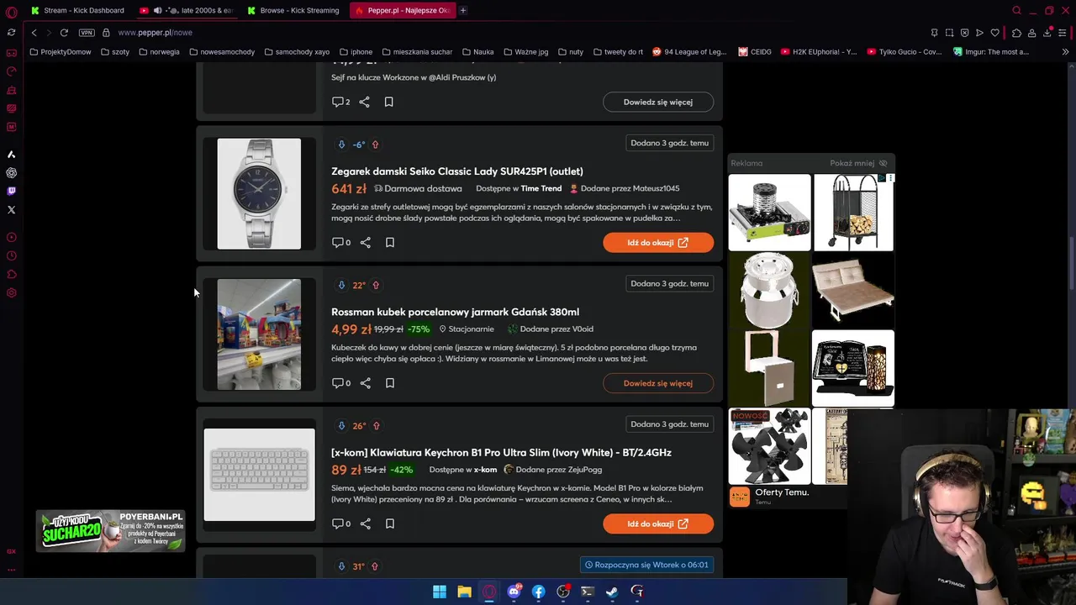This screenshot has width=1076, height=605.
Task: Open Nauka bookmark folder
Action: [x=477, y=52]
